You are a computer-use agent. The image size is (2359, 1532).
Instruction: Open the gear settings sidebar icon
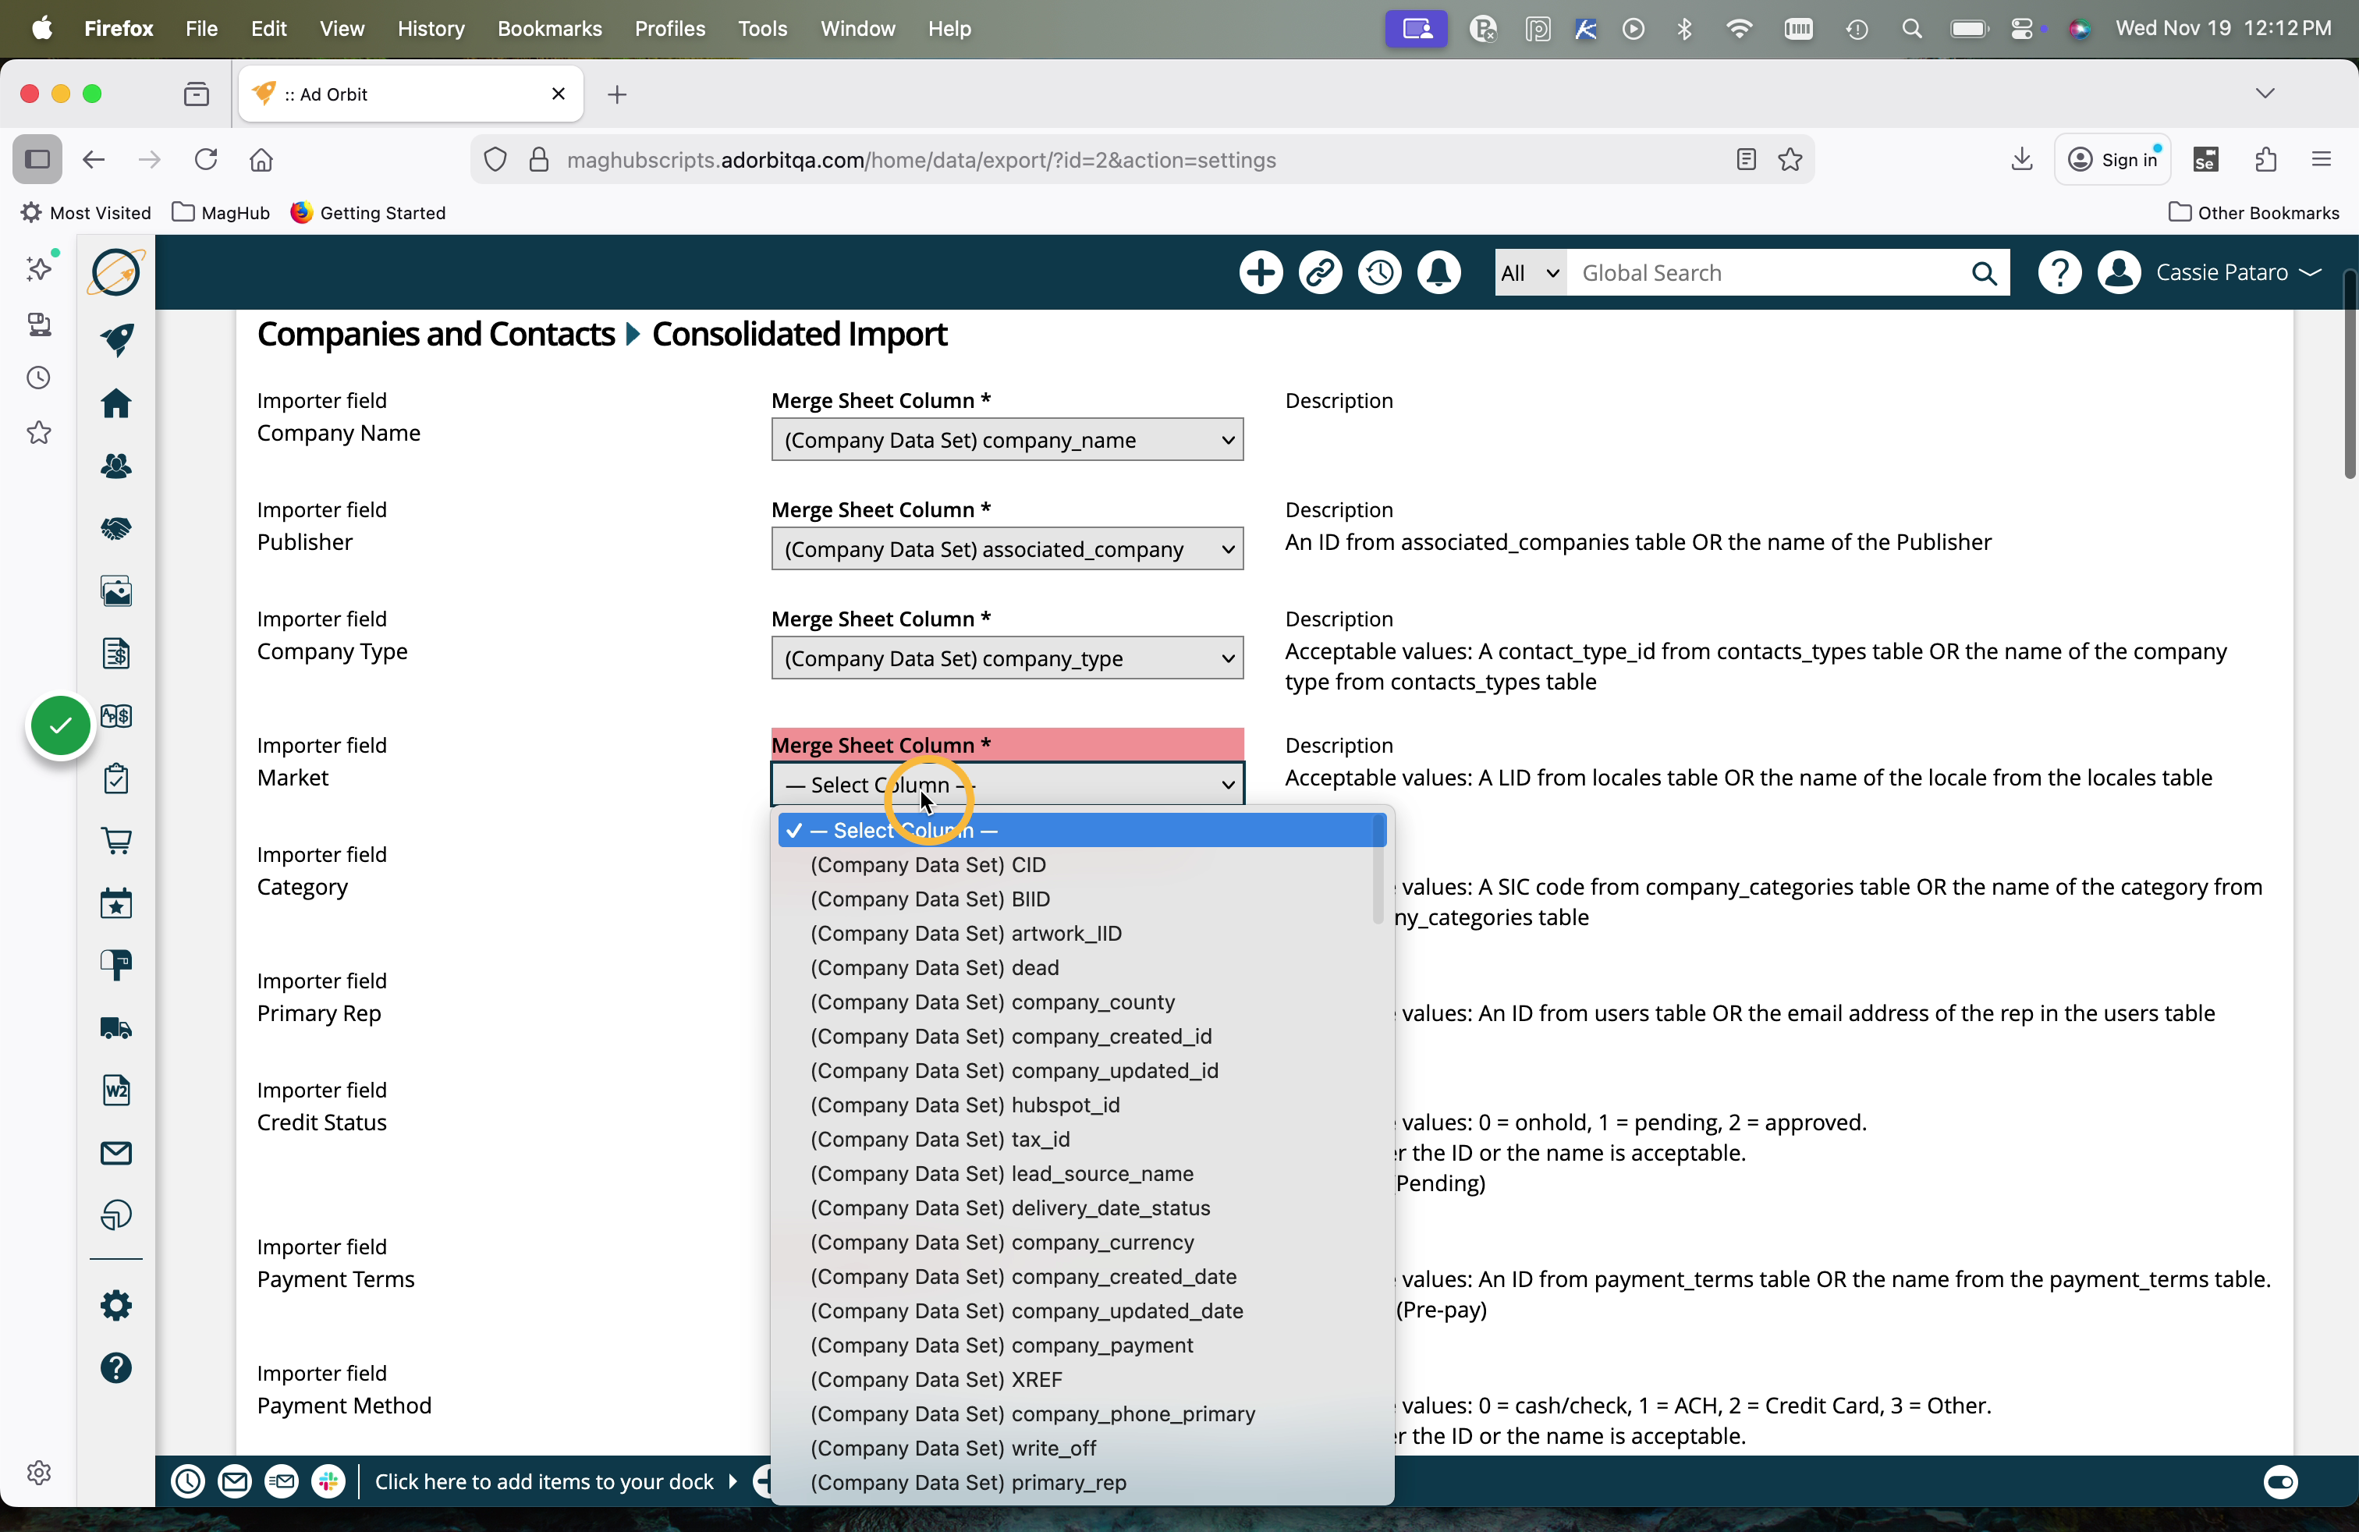(116, 1305)
